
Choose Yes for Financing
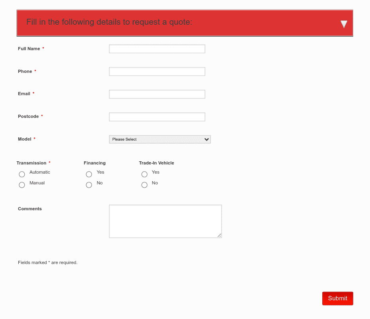pos(89,174)
